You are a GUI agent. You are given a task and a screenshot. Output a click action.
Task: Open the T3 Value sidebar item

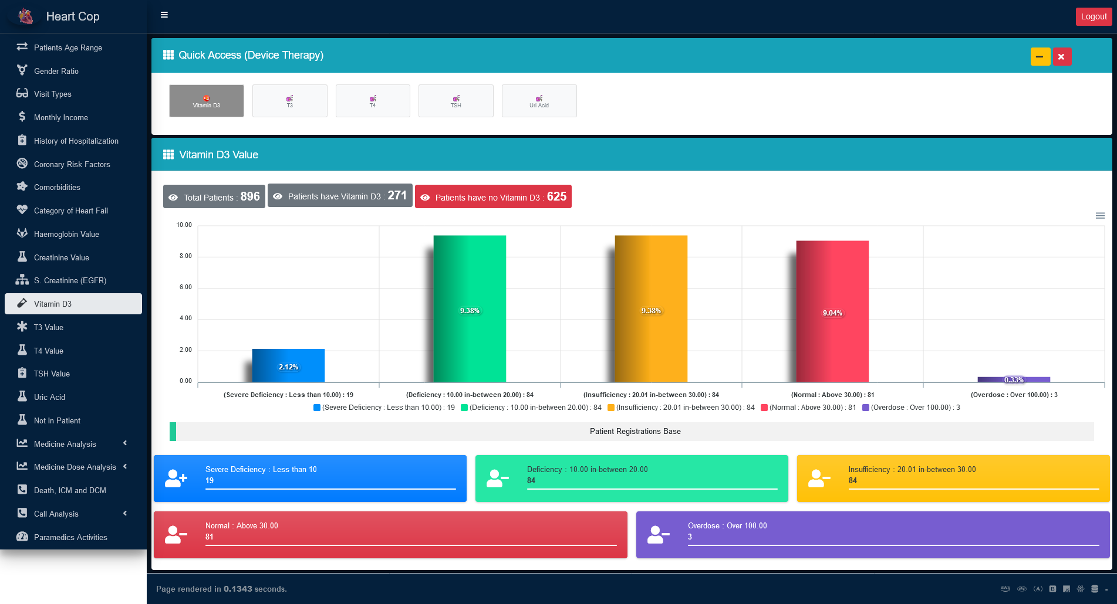click(x=49, y=327)
